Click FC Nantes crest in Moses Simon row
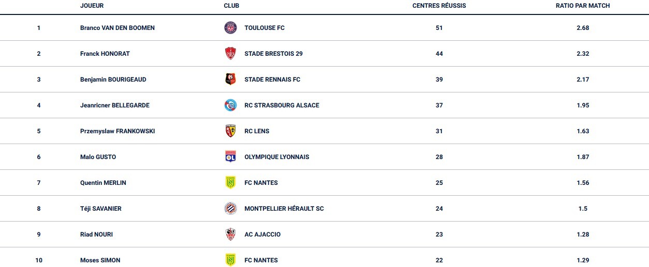649x267 pixels. (230, 260)
